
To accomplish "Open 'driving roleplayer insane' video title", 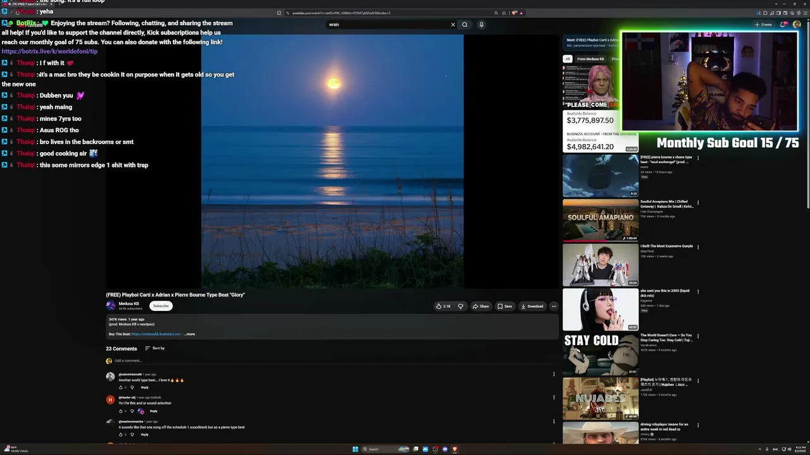I will 664,427.
